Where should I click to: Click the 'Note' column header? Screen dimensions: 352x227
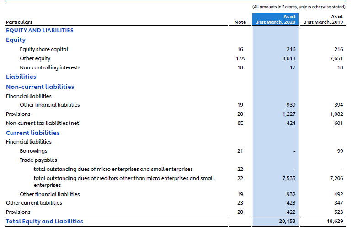tap(240, 22)
